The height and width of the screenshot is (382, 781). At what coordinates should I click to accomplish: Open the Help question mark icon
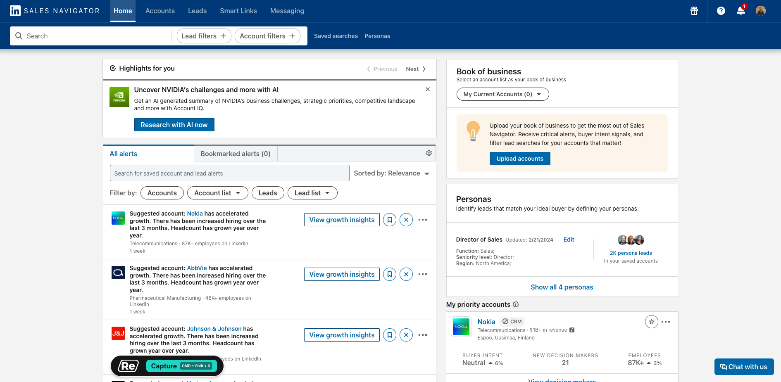[721, 11]
